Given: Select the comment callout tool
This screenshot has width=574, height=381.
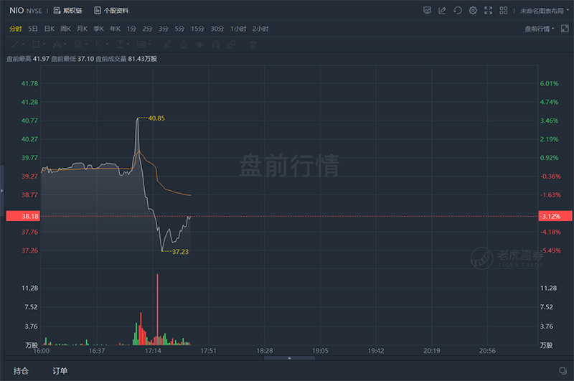Looking at the screenshot, I should click(141, 44).
